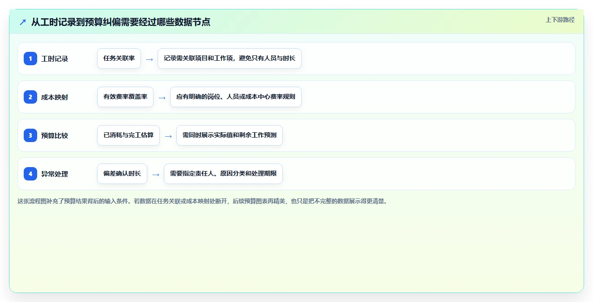Screen dimensions: 593x302
Task: Select the 偏差确认时长 chip
Action: [122, 174]
